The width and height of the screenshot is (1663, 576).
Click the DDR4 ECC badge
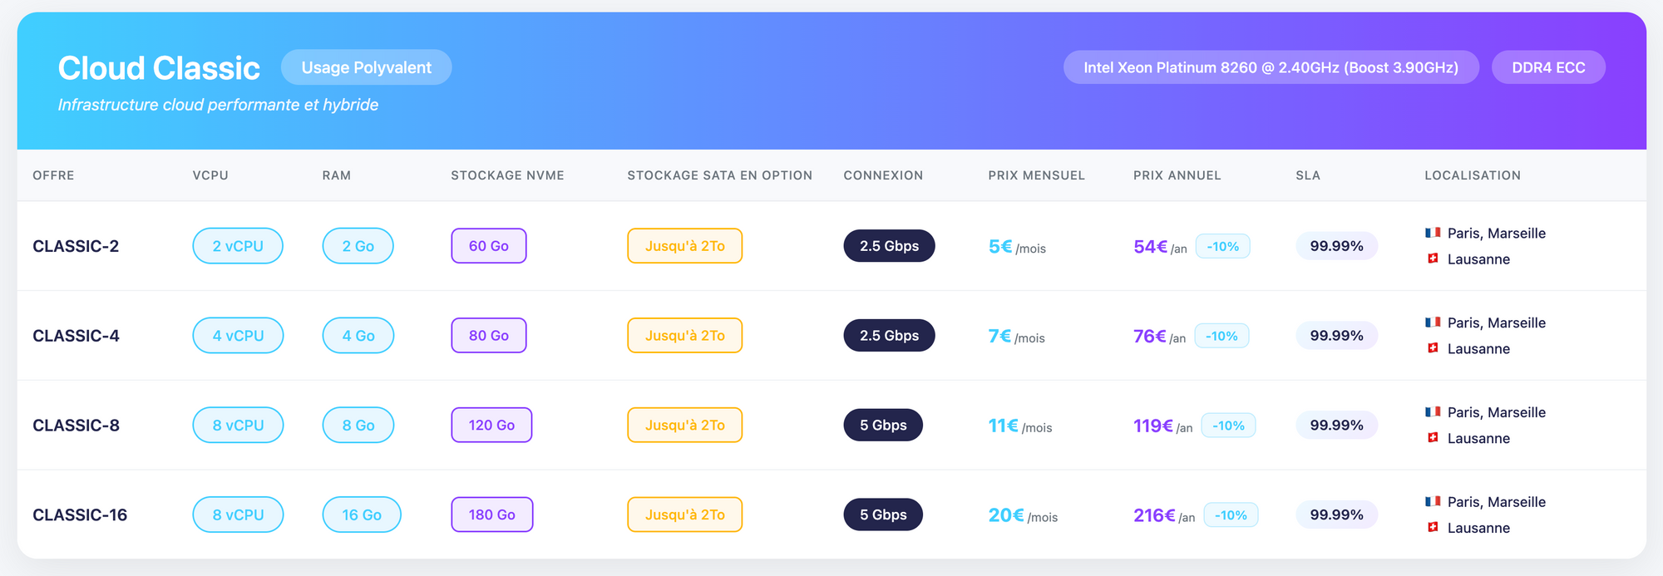click(1548, 67)
